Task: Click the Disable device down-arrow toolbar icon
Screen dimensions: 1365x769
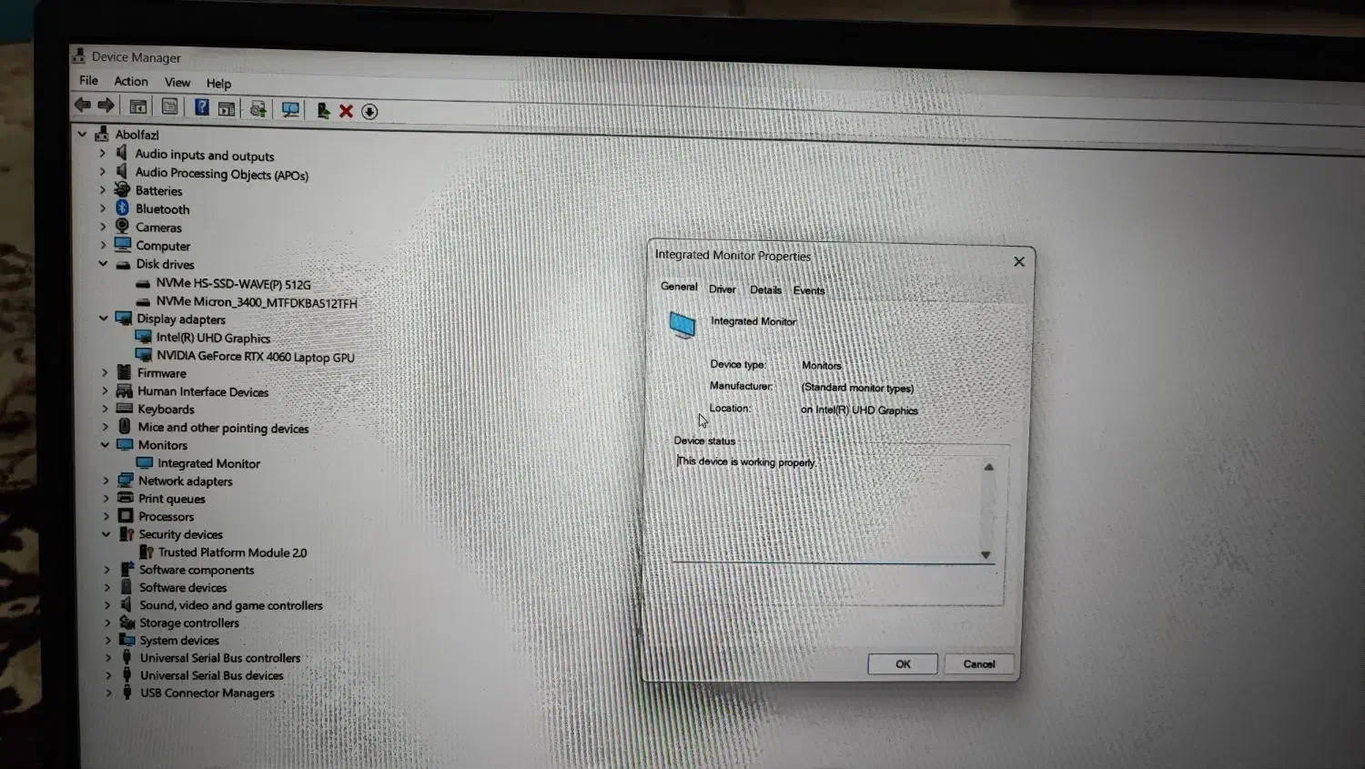Action: (x=369, y=112)
